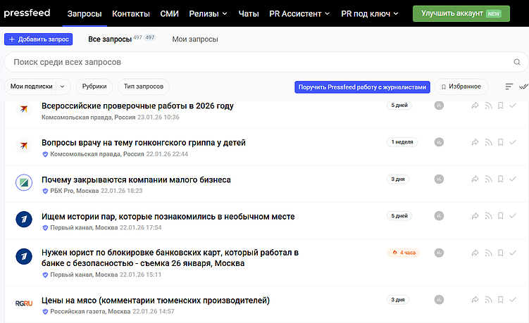
Task: Bookmark the Vserossiyskie proverochnye raboty request
Action: click(500, 106)
